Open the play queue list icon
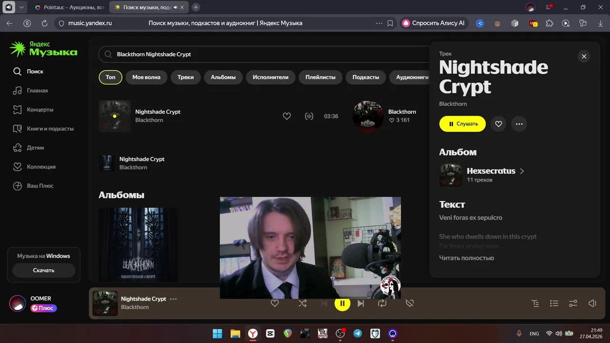The width and height of the screenshot is (610, 343). (x=554, y=303)
